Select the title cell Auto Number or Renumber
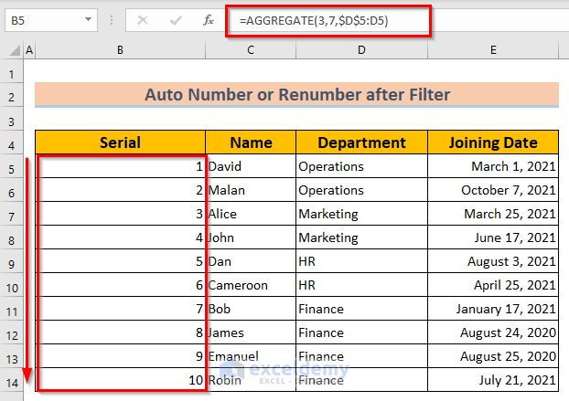The width and height of the screenshot is (569, 401). (x=296, y=94)
